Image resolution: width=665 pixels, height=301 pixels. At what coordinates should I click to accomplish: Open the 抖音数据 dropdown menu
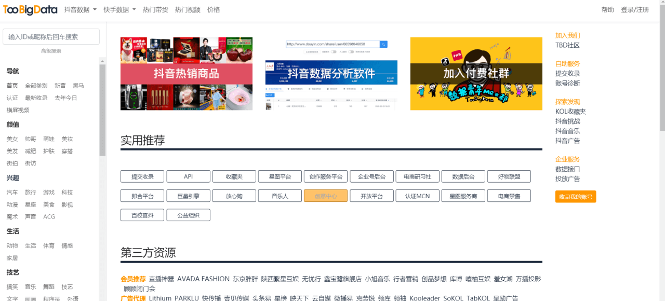(x=80, y=10)
